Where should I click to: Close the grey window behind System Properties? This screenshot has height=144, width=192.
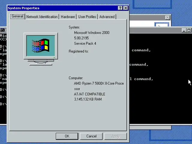pos(167,18)
